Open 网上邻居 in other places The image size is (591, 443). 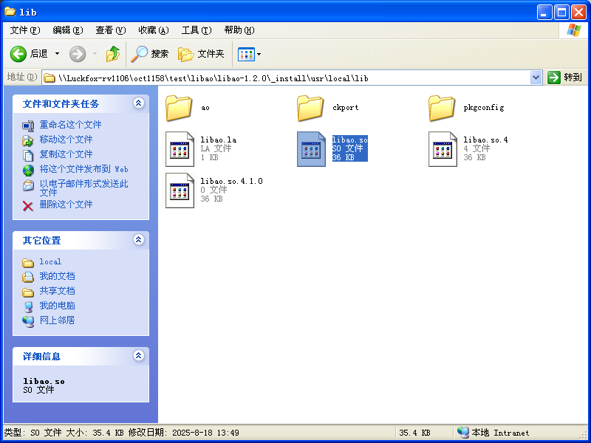58,320
